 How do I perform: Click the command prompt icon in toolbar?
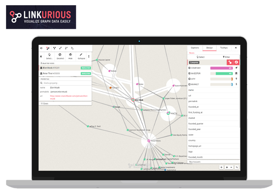(x=72, y=48)
